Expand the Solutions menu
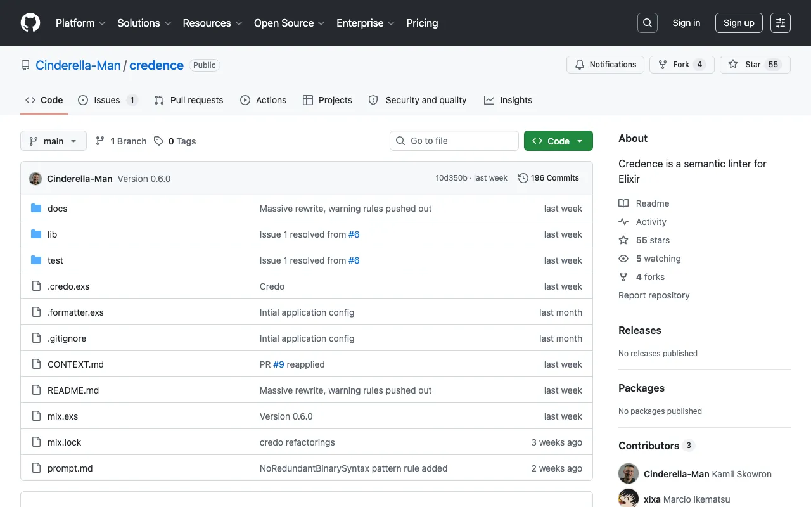The image size is (811, 507). pos(144,23)
